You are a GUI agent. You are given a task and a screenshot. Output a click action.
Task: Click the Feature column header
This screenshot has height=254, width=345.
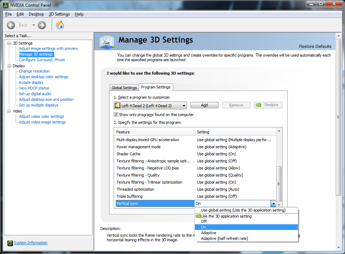(155, 132)
